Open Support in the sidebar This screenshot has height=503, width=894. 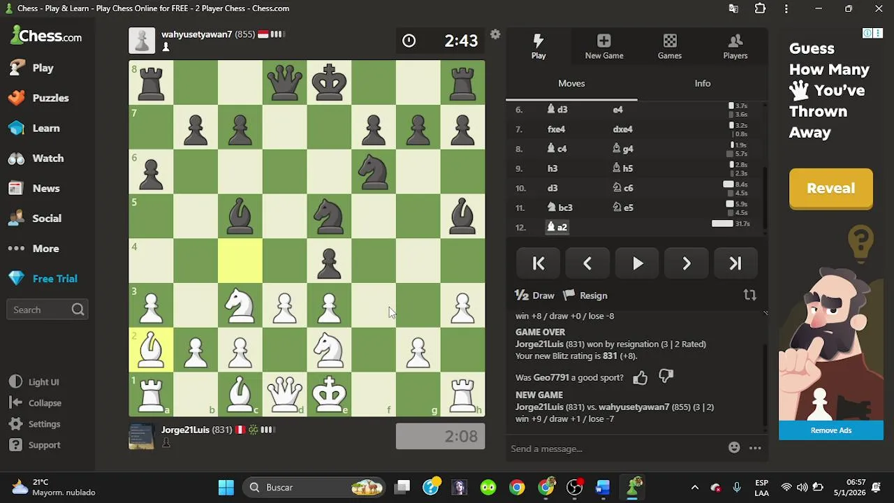click(36, 445)
